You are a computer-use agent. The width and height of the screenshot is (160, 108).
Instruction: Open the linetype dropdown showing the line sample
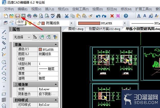pos(145,23)
